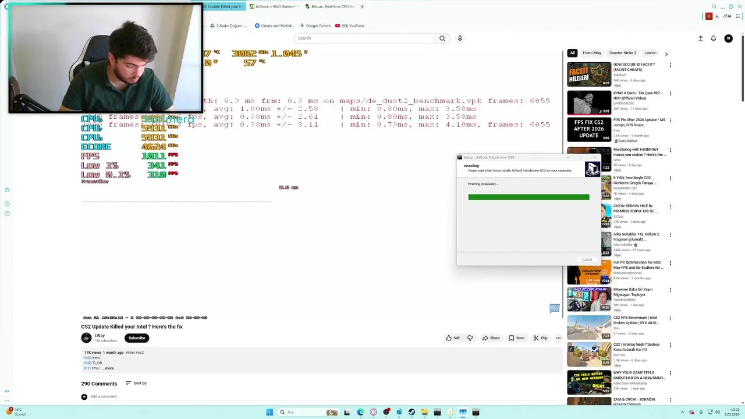This screenshot has width=745, height=419.
Task: Open Microsoft Edge from the taskbar
Action: (x=360, y=412)
